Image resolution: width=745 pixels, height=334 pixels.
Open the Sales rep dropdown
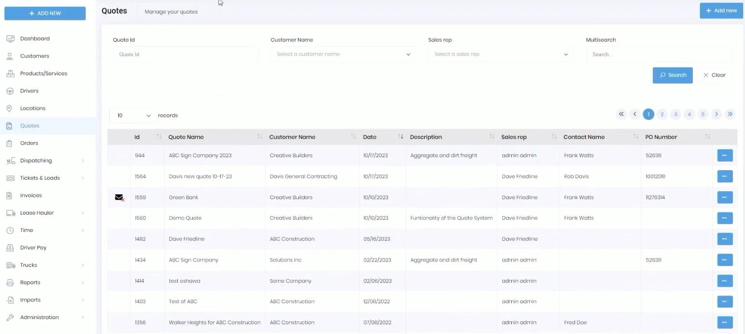(x=501, y=54)
